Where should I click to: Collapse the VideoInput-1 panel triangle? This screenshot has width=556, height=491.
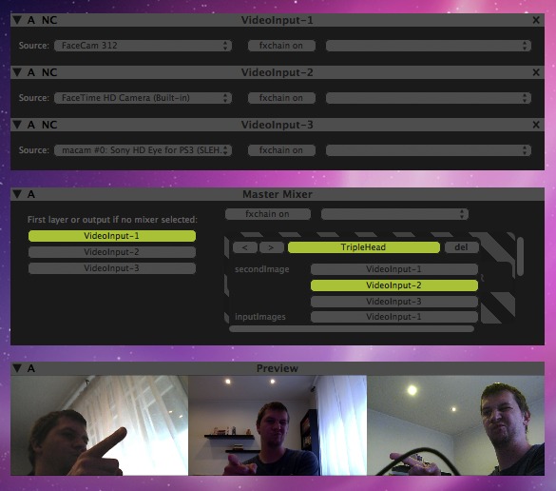[17, 20]
